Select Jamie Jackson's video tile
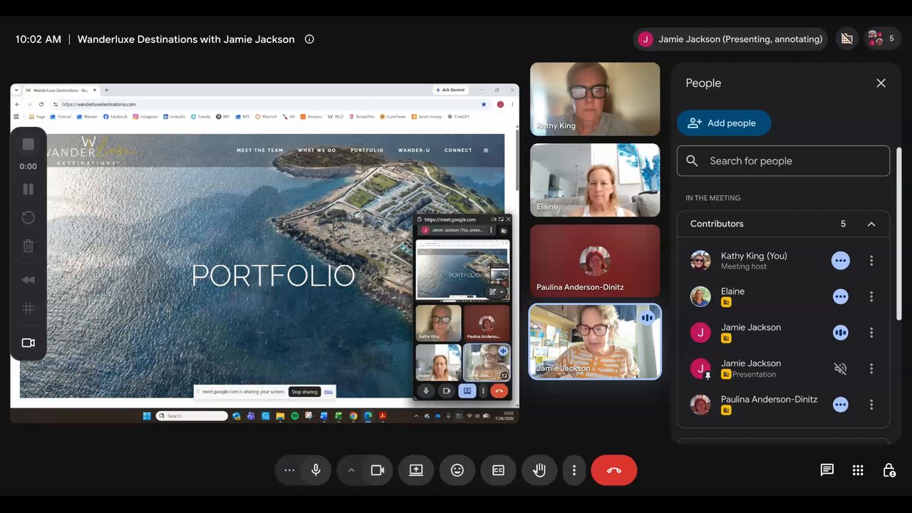This screenshot has width=912, height=513. tap(595, 342)
